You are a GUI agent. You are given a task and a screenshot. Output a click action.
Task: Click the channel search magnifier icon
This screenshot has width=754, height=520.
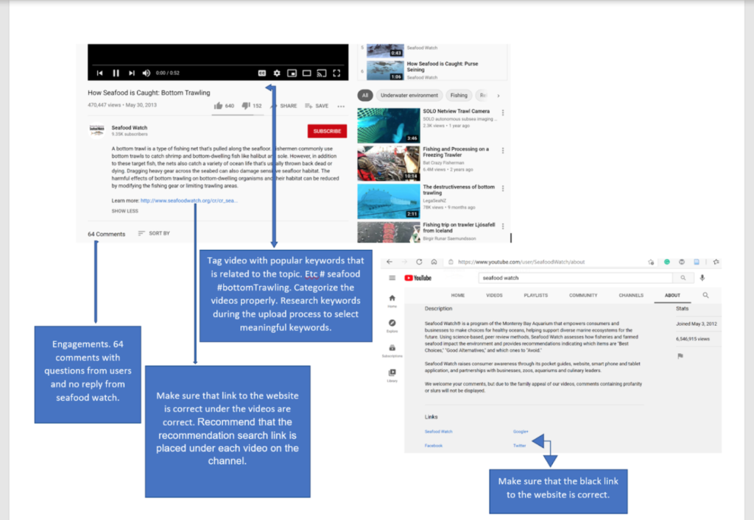705,295
